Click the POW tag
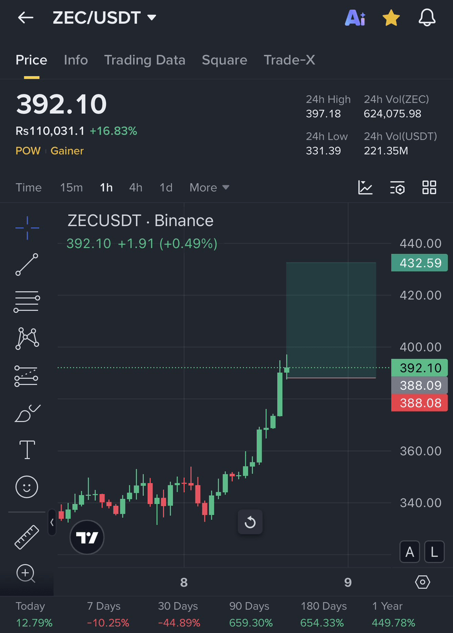453x633 pixels. click(28, 150)
